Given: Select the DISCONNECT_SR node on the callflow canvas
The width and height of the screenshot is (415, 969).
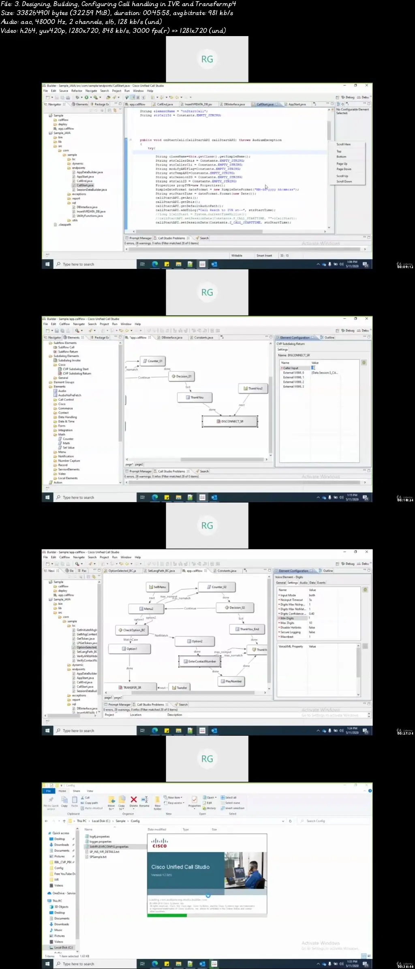Looking at the screenshot, I should pos(230,421).
